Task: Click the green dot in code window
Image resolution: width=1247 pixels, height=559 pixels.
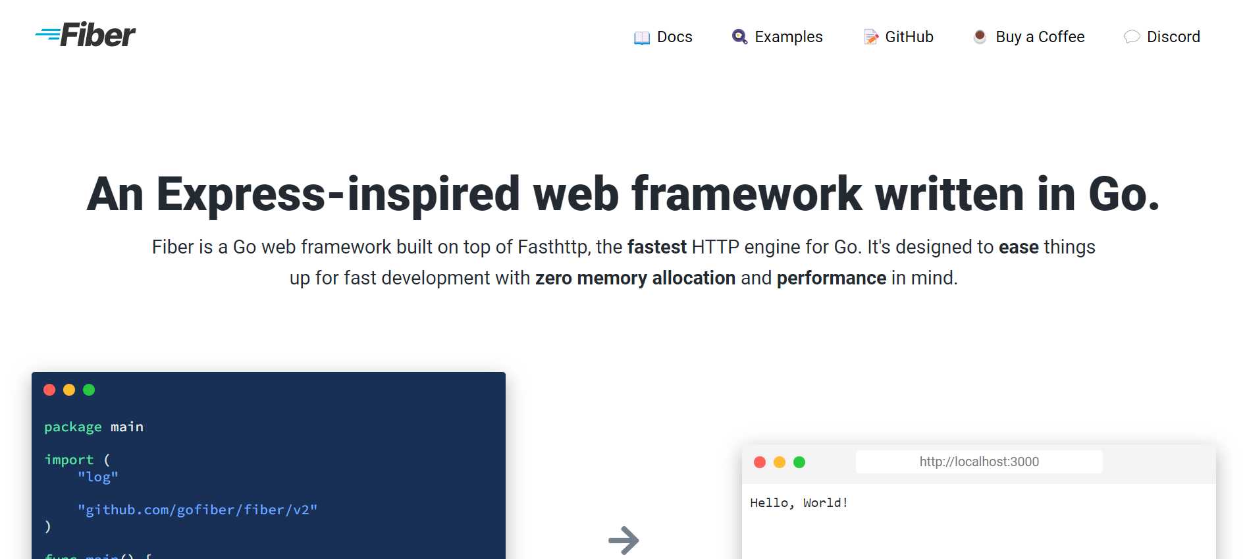Action: coord(89,390)
